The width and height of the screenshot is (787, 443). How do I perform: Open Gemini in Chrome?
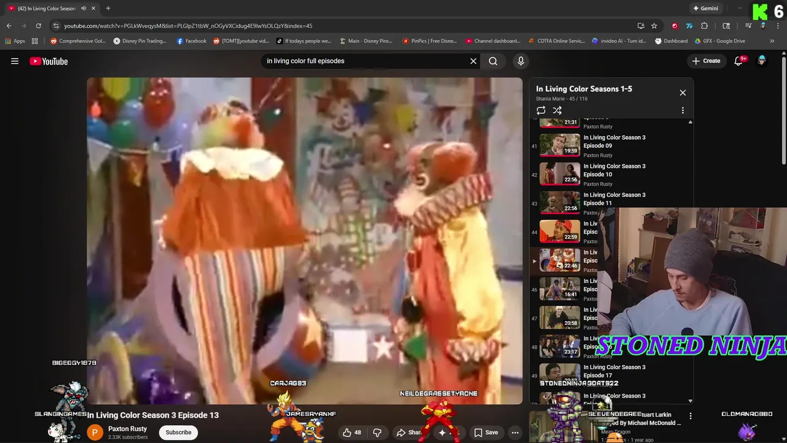click(x=705, y=9)
